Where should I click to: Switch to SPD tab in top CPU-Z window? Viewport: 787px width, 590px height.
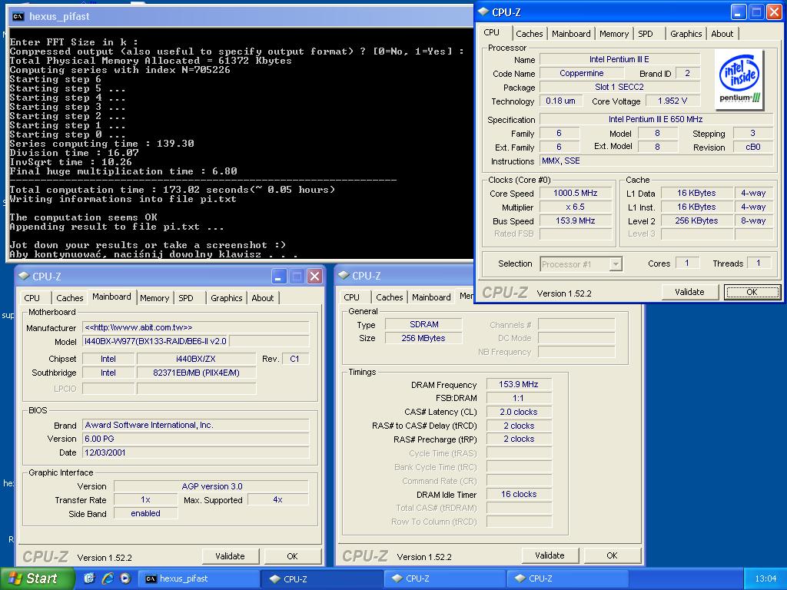[x=646, y=34]
